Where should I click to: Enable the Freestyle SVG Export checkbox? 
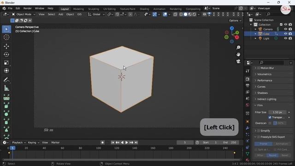point(259,137)
